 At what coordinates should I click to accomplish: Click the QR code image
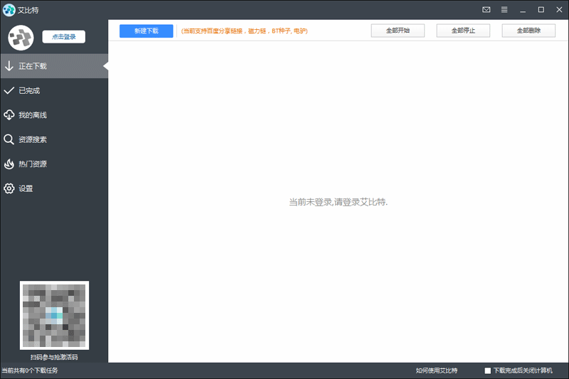tap(55, 315)
